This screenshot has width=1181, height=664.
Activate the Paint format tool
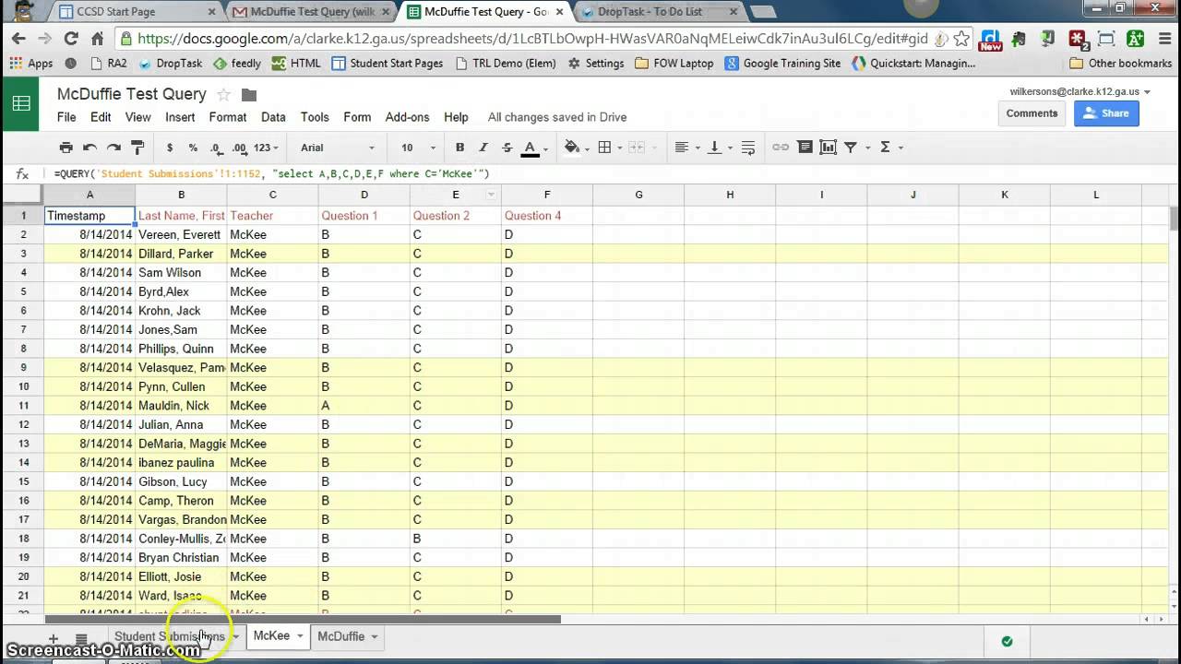tap(137, 148)
